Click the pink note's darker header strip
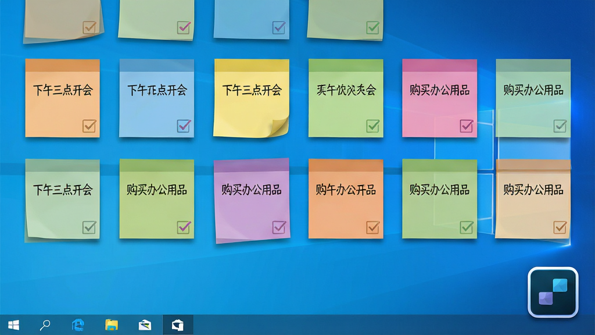 439,65
